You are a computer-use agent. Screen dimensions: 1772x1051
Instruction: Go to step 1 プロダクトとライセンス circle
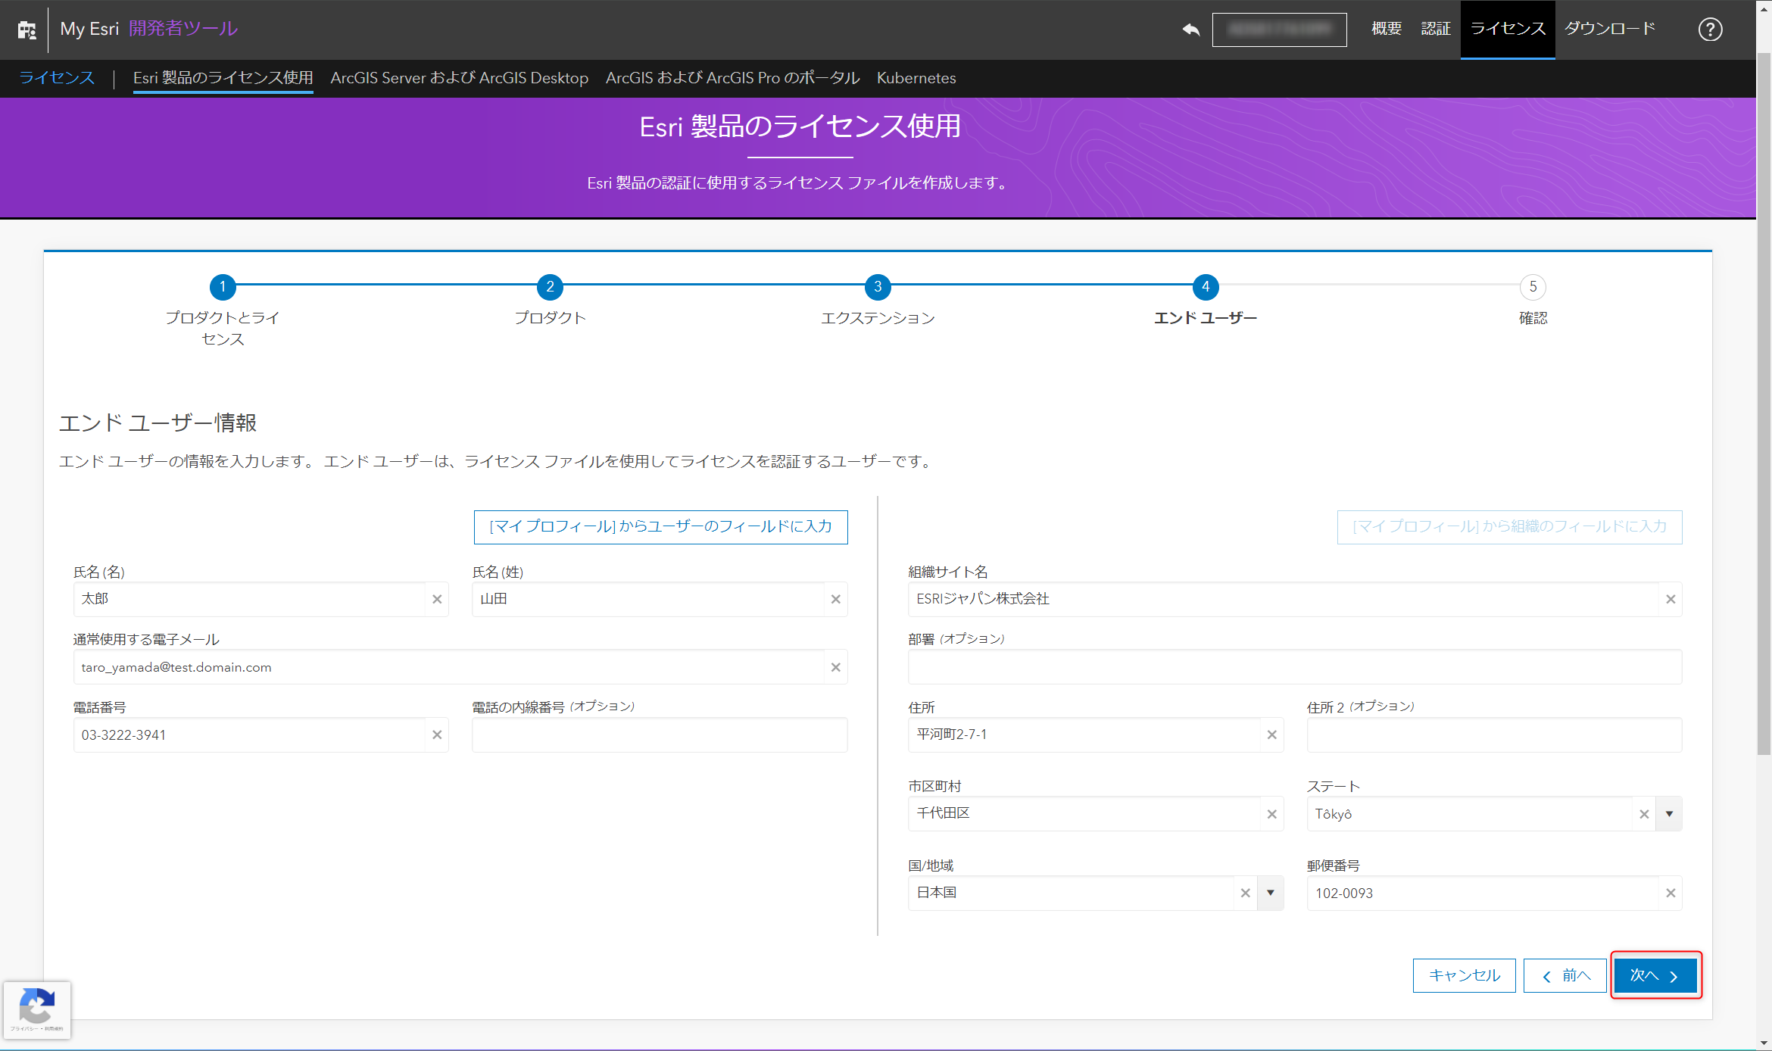[x=223, y=287]
